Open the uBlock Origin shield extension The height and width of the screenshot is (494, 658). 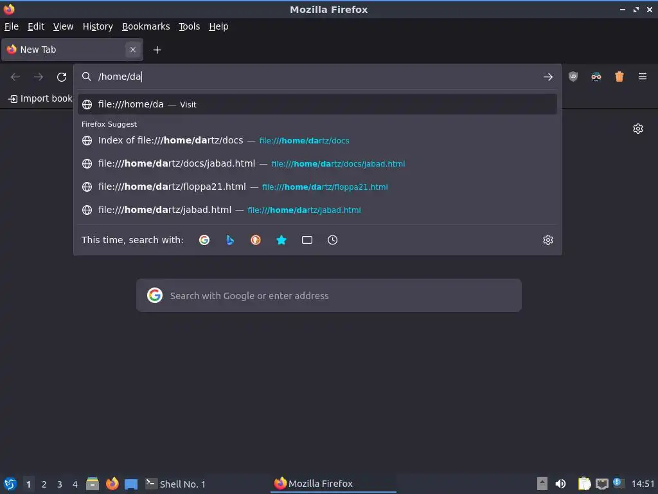click(573, 77)
